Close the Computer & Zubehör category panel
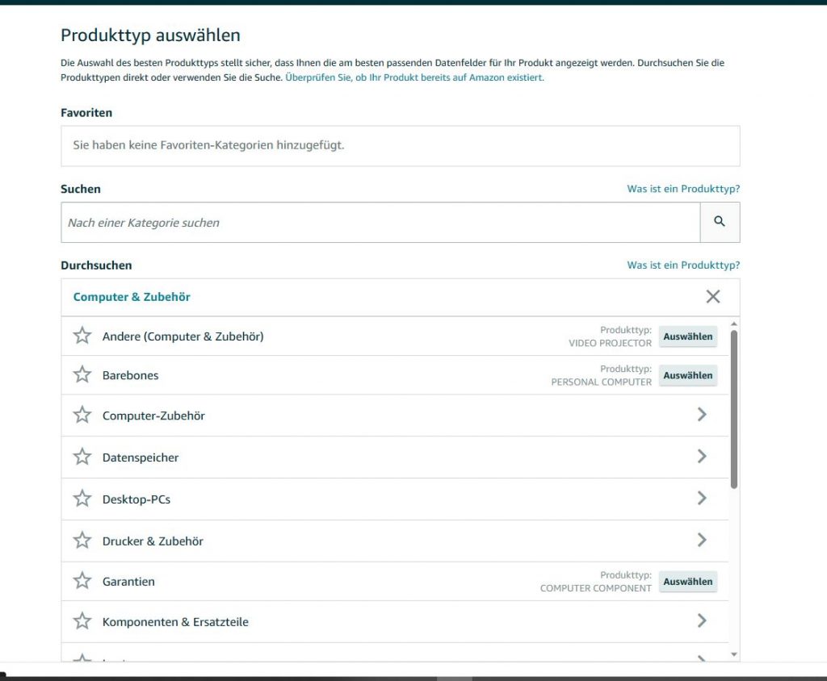This screenshot has width=827, height=681. [x=712, y=297]
